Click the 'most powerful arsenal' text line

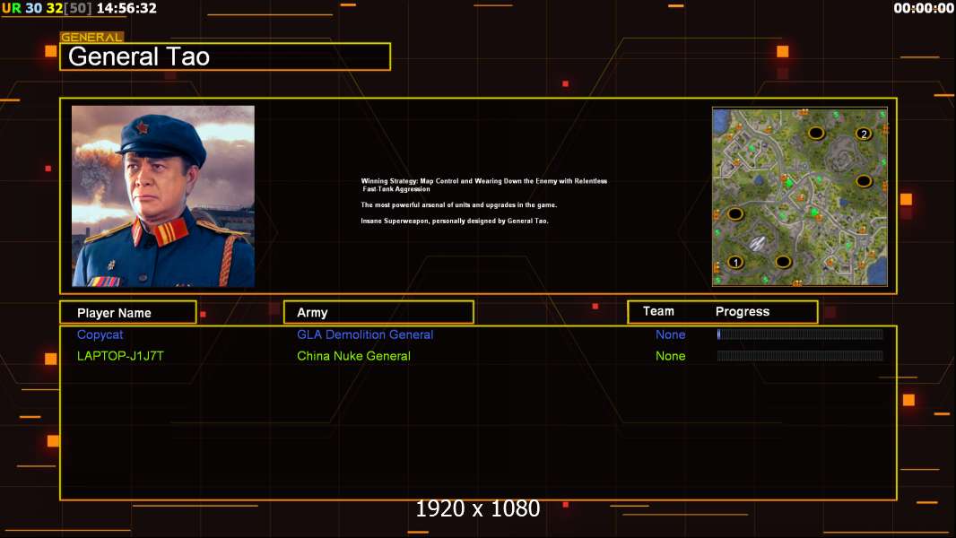pyautogui.click(x=458, y=204)
